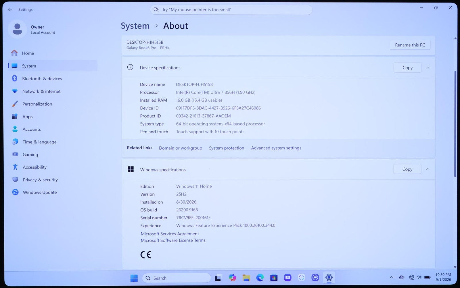This screenshot has height=288, width=460.
Task: Click the Windows Start button
Action: click(134, 278)
